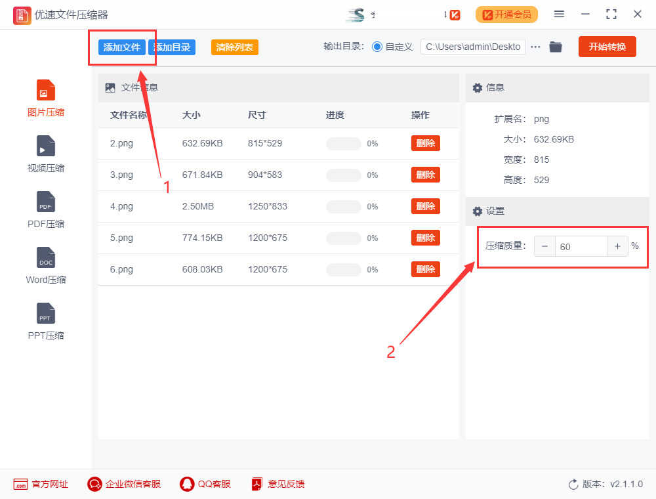The width and height of the screenshot is (656, 499).
Task: Click the 大小 column header
Action: [x=191, y=115]
